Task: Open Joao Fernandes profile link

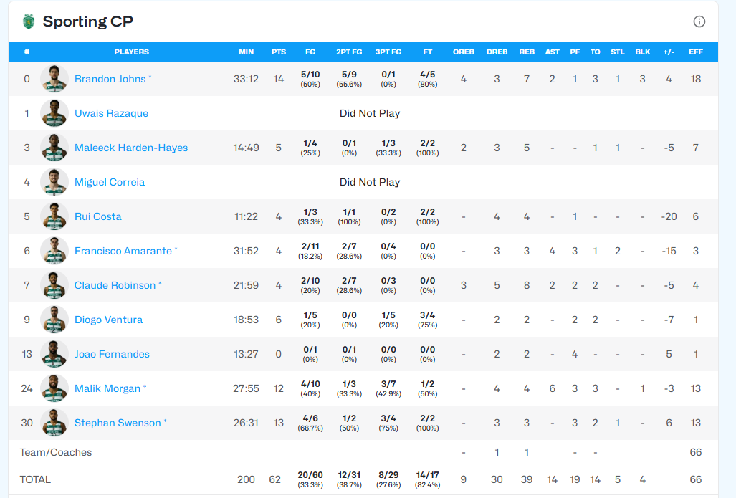Action: 112,354
